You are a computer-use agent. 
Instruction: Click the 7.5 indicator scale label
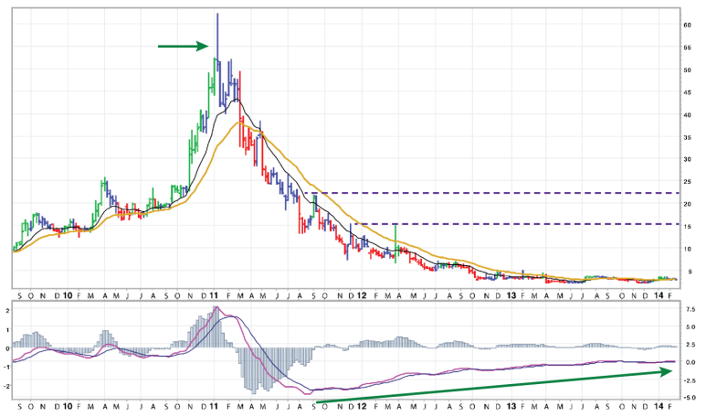click(x=690, y=309)
